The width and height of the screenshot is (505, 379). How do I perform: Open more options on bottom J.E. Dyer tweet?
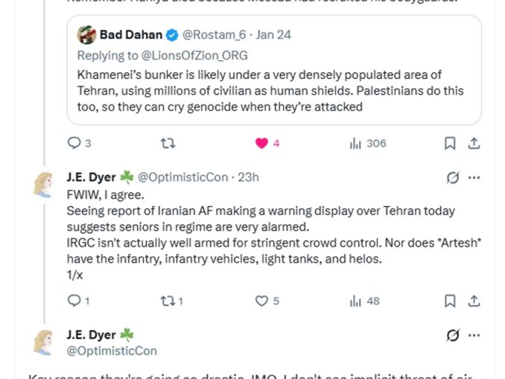(x=474, y=336)
